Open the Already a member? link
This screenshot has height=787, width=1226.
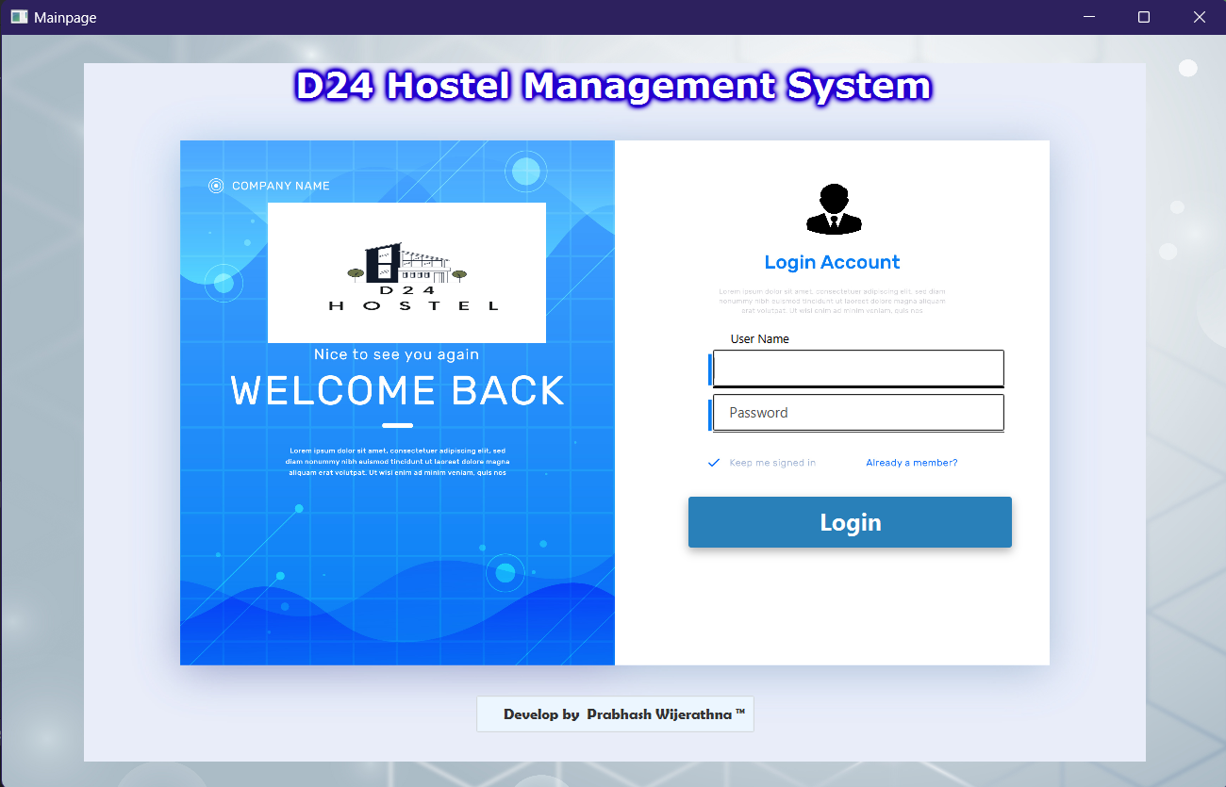tap(911, 463)
